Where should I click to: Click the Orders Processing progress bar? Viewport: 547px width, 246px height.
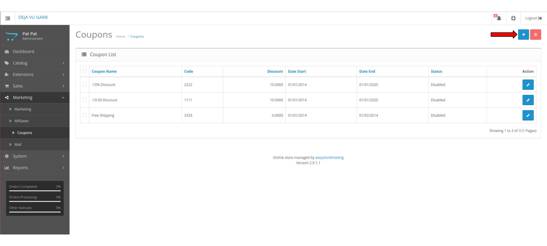click(35, 201)
